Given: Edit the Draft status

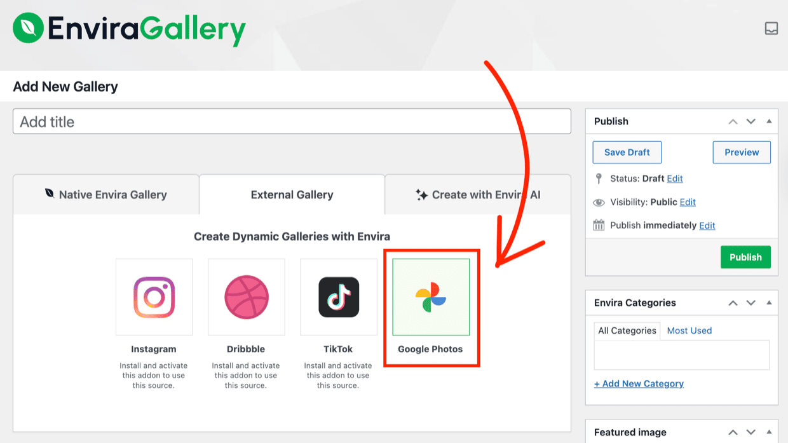Looking at the screenshot, I should (x=675, y=178).
